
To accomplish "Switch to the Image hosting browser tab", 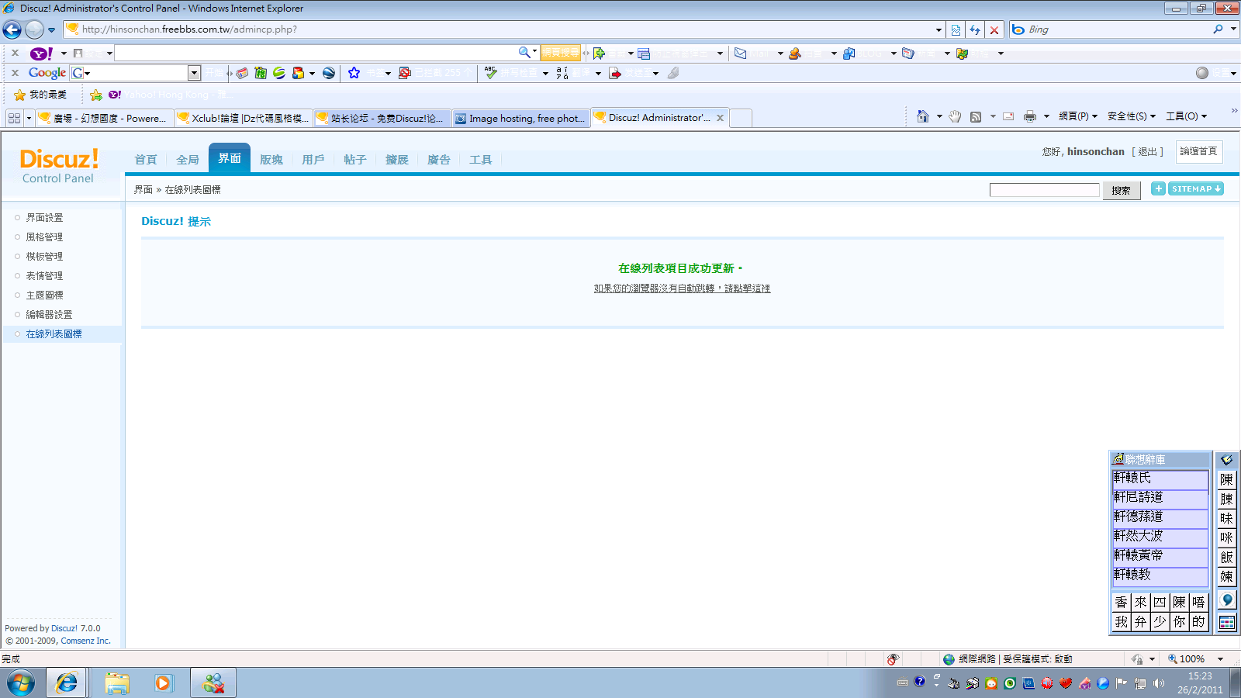I will tap(520, 118).
